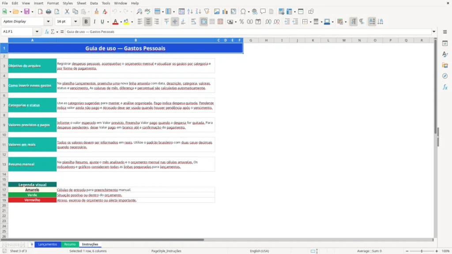Viewport: 452px width, 254px height.
Task: Click the horizontal scrollbar
Action: (x=102, y=239)
